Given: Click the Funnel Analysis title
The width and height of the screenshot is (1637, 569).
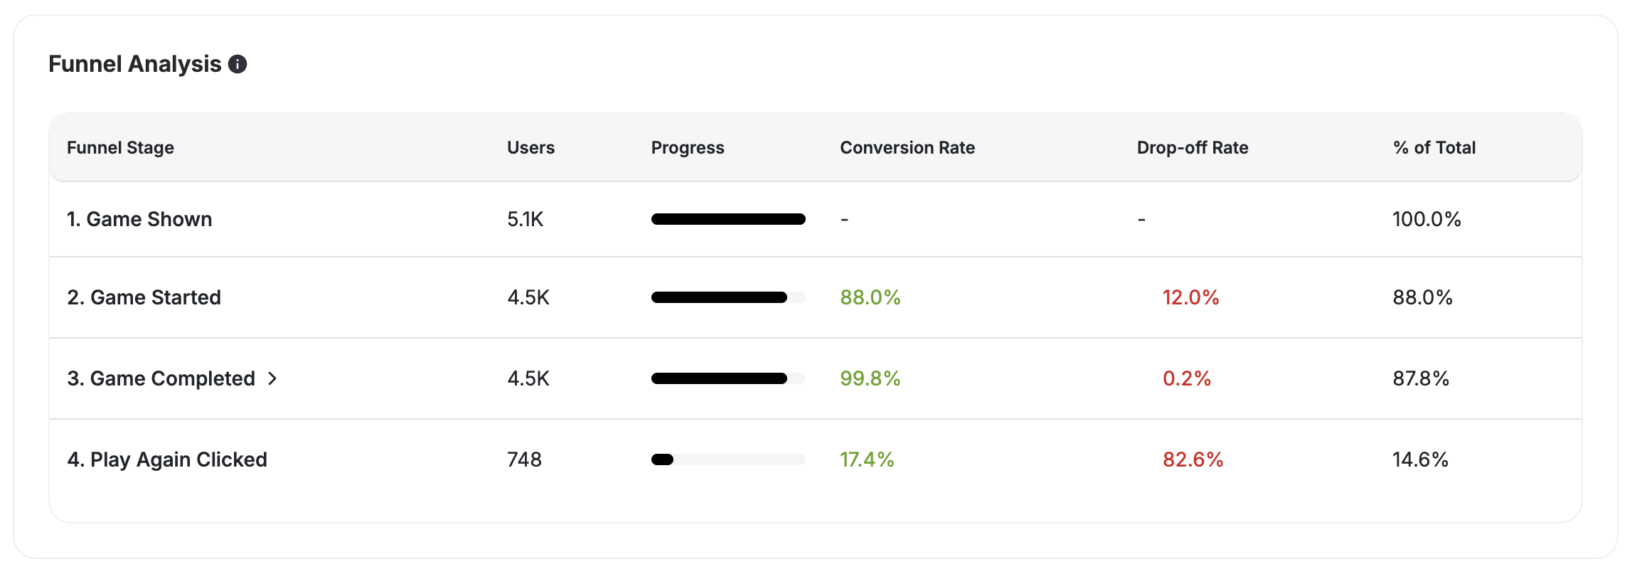Looking at the screenshot, I should pos(135,64).
